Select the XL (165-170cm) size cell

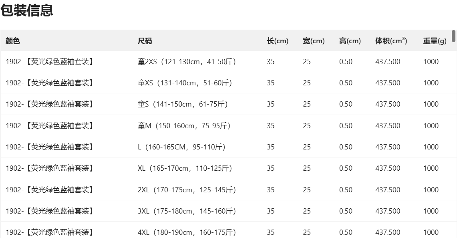185,168
